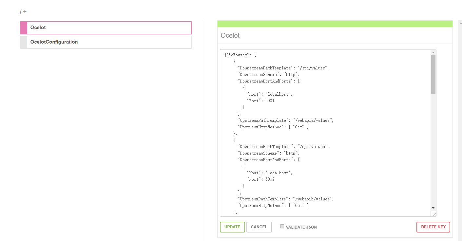462x241 pixels.
Task: Click the DownstreamPathTemplate line in the editor
Action: (283, 68)
